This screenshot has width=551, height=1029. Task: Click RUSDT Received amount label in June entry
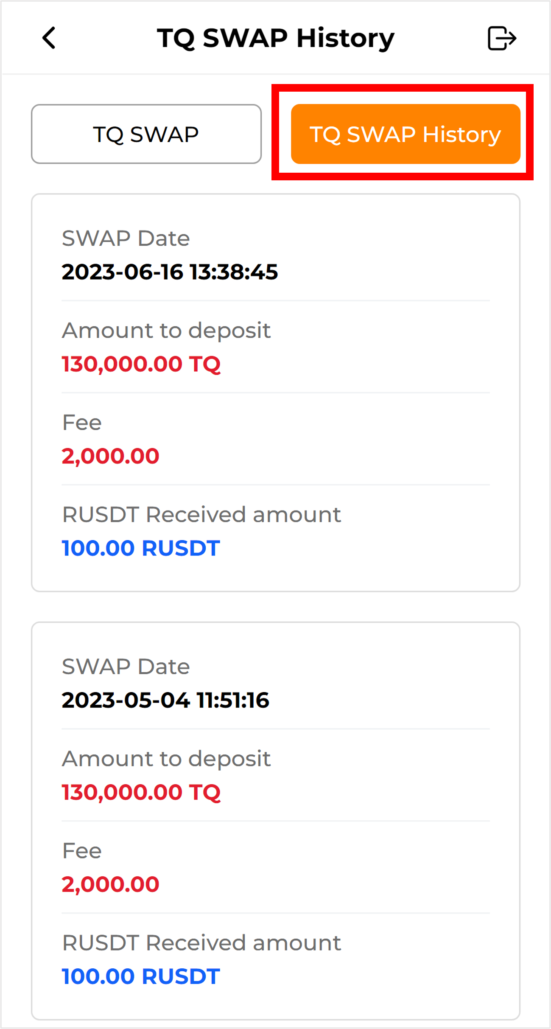tap(201, 515)
